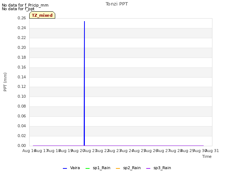Click the orange sp2_Rain legend swatch
The height and width of the screenshot is (175, 234).
(118, 168)
